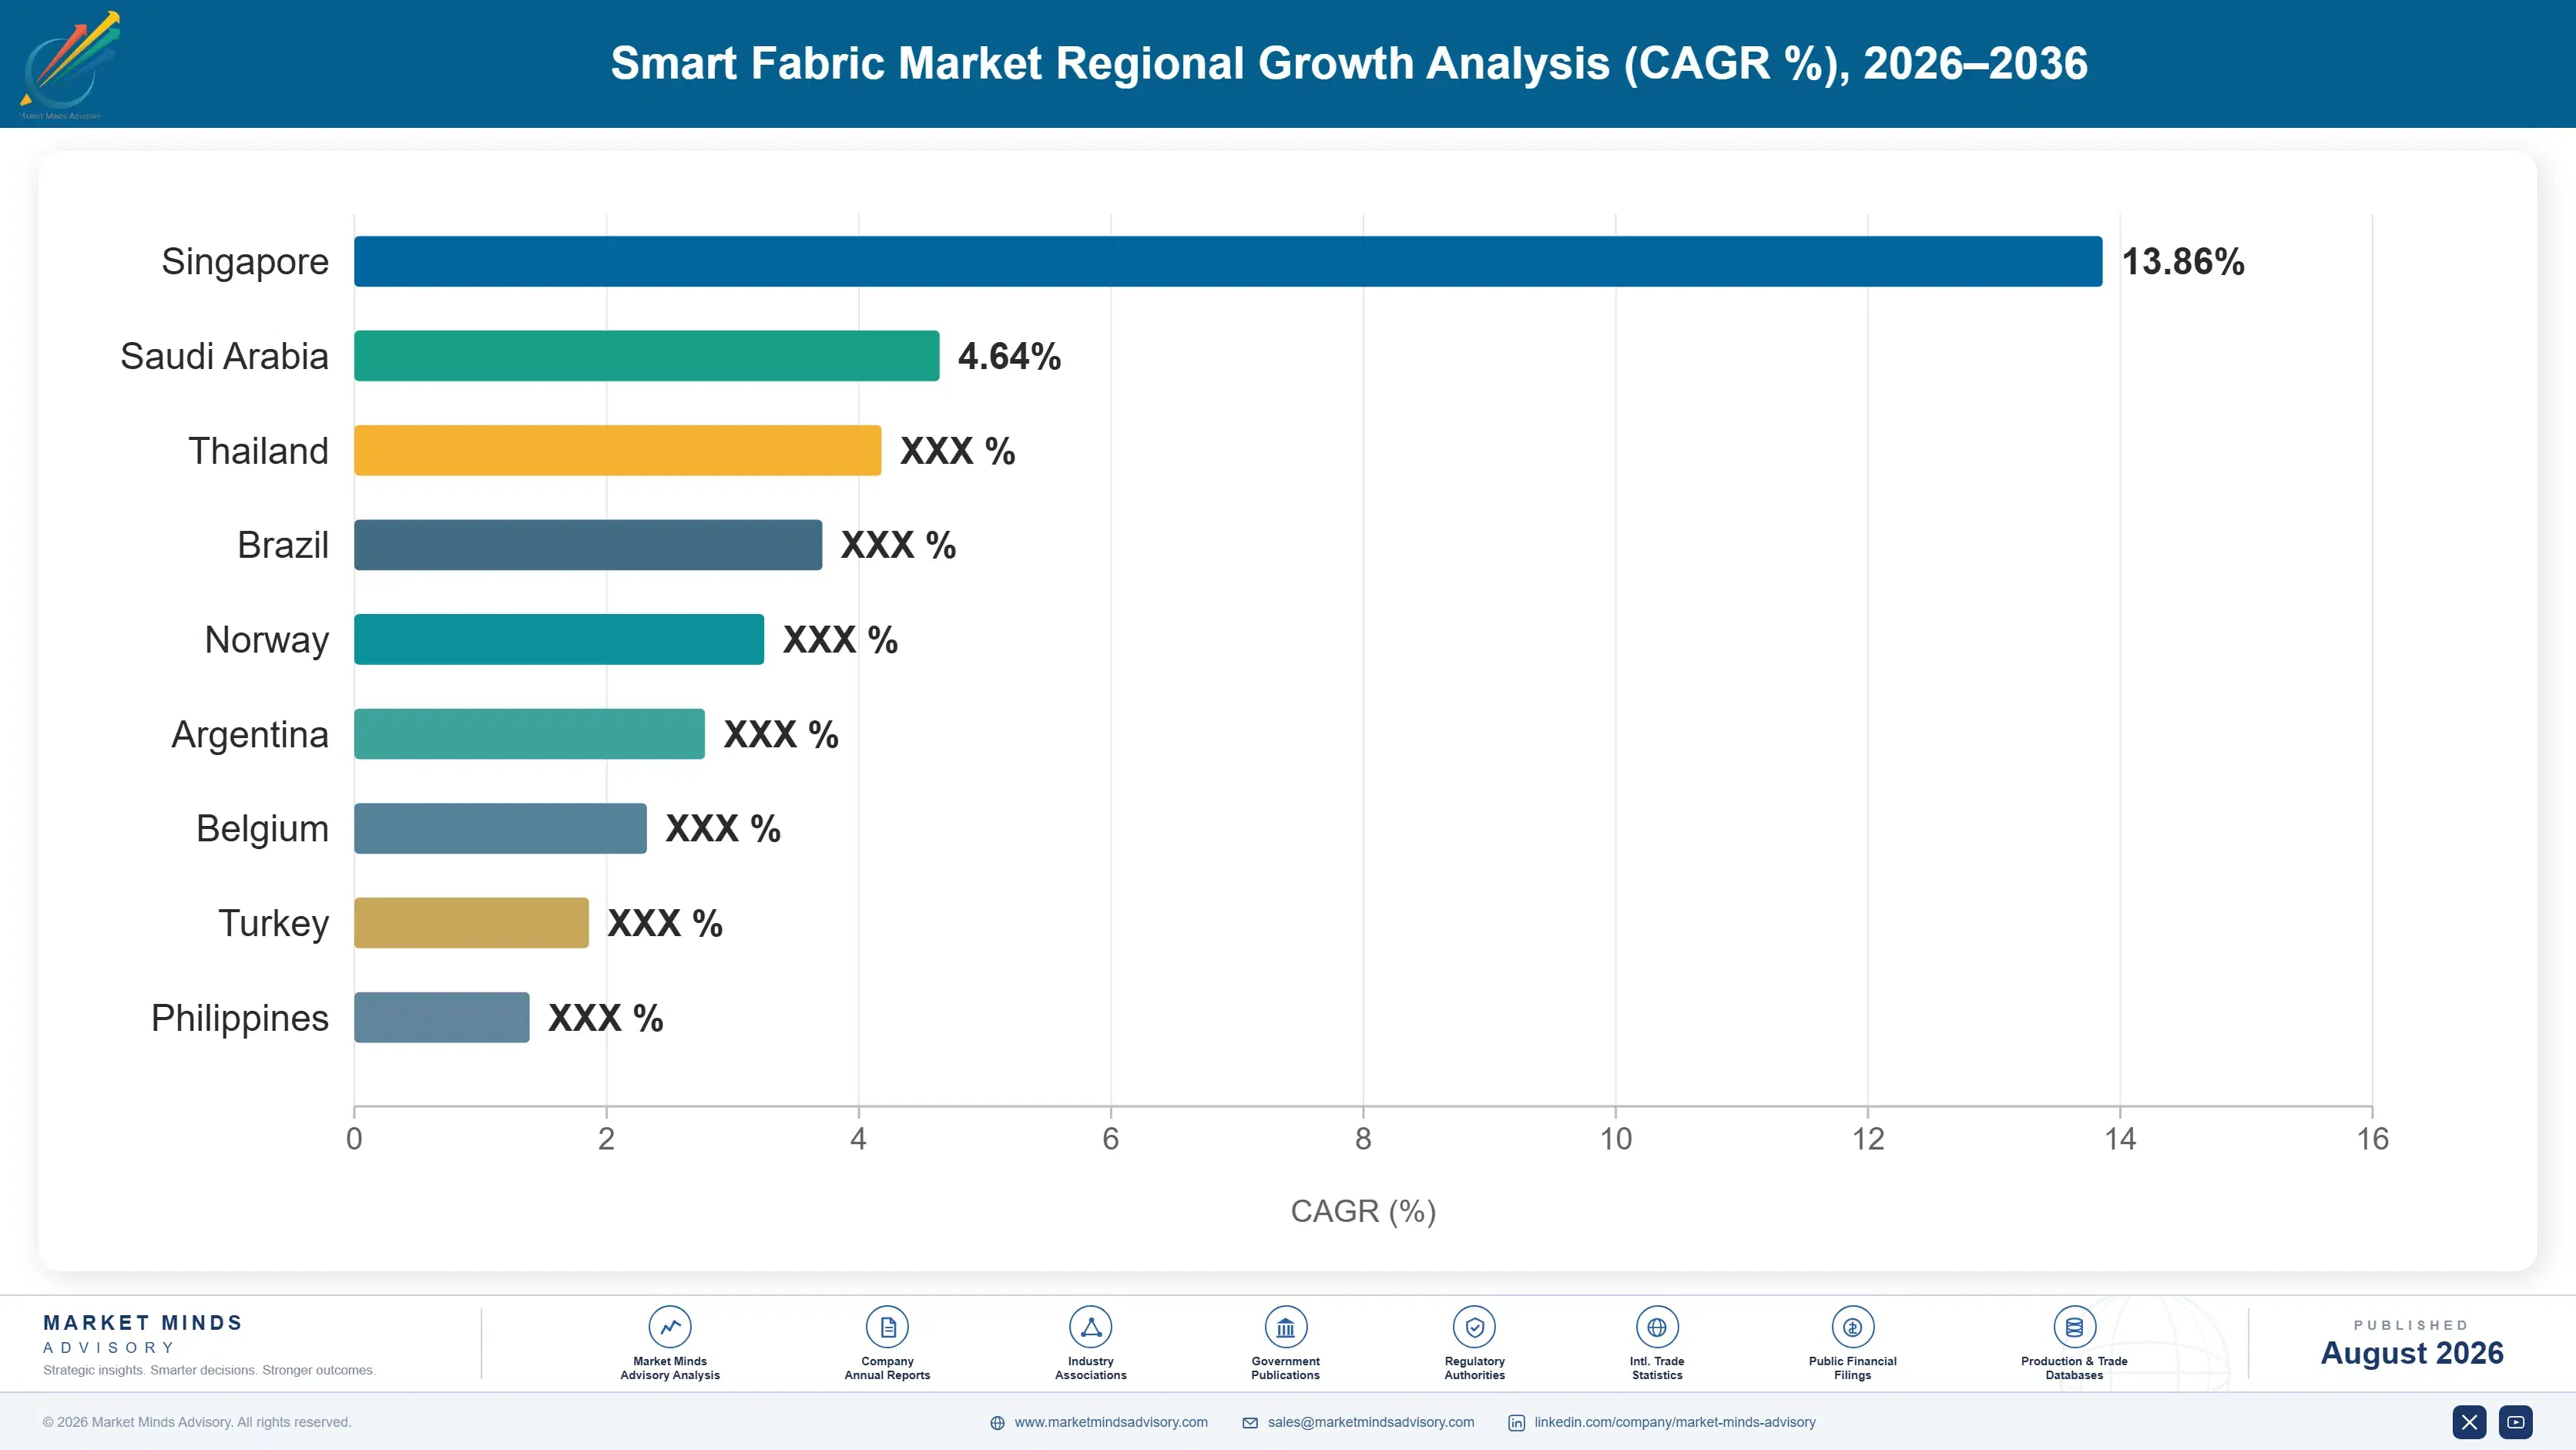Click the Belgium axis label
The image size is (2576, 1450).
pos(262,830)
